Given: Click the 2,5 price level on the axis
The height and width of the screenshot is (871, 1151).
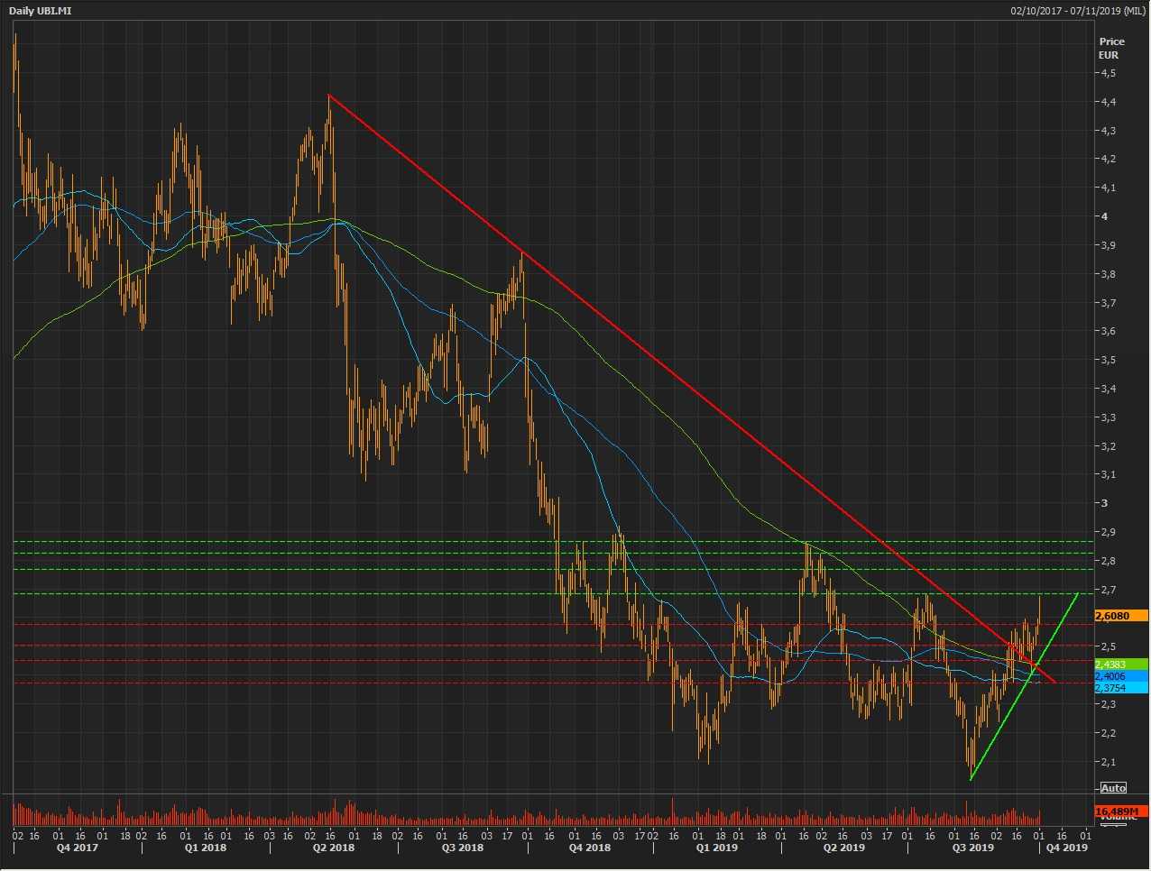Looking at the screenshot, I should click(x=1108, y=646).
